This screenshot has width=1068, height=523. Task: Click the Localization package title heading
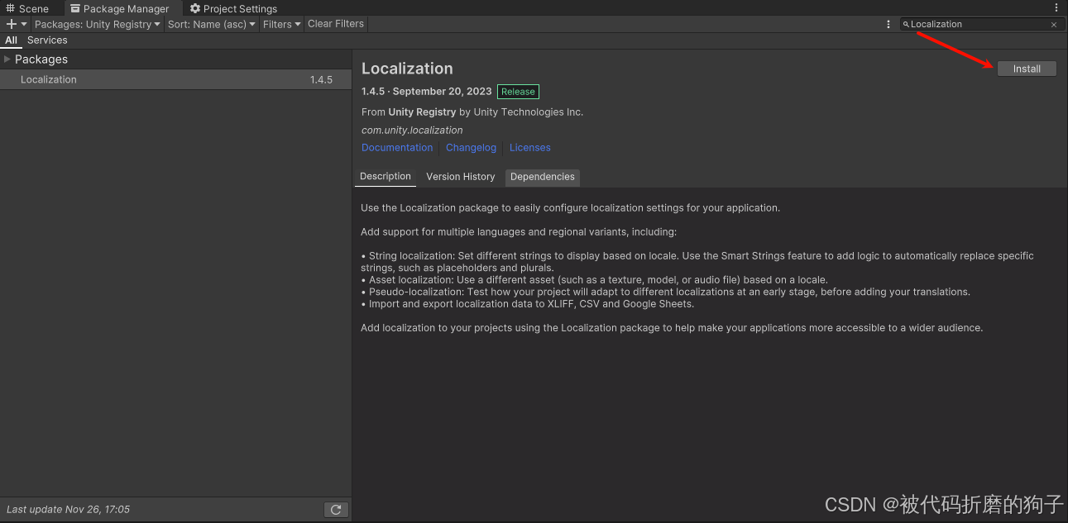pos(407,69)
